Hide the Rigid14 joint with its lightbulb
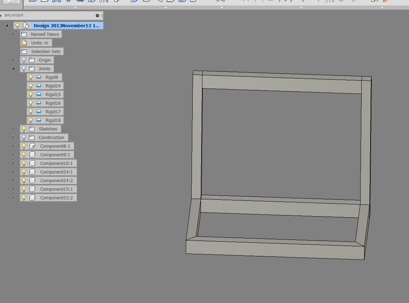 tap(31, 86)
